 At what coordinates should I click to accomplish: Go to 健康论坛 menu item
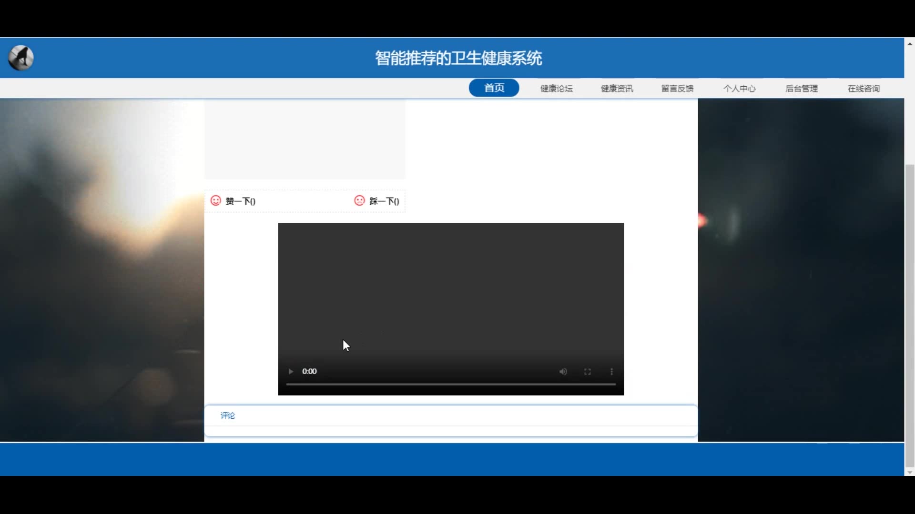tap(556, 89)
